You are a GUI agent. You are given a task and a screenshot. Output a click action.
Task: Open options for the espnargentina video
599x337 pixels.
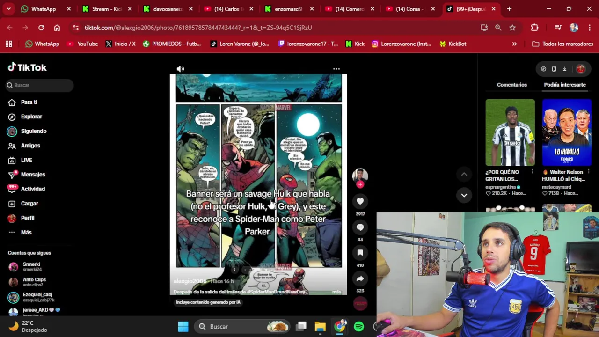tap(532, 172)
